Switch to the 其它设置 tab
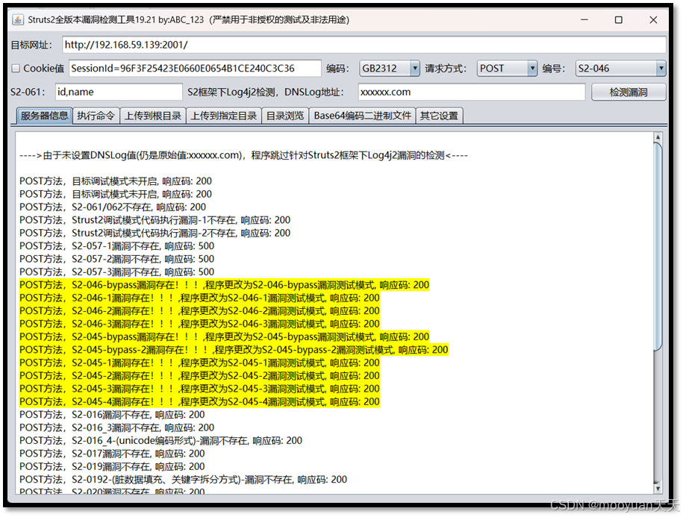Screen dimensions: 683x517 point(439,116)
